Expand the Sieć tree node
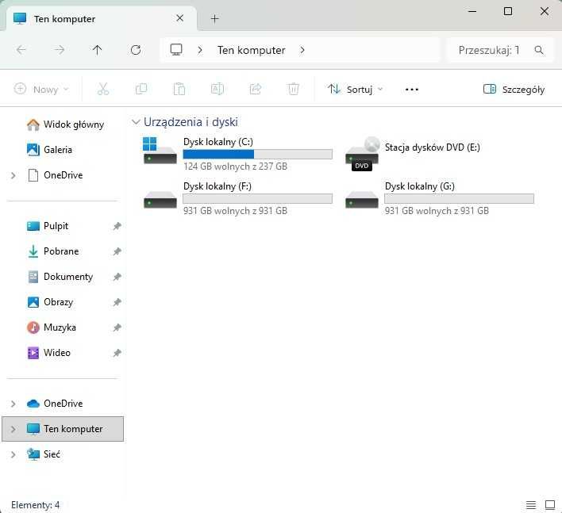The width and height of the screenshot is (562, 513). tap(13, 454)
